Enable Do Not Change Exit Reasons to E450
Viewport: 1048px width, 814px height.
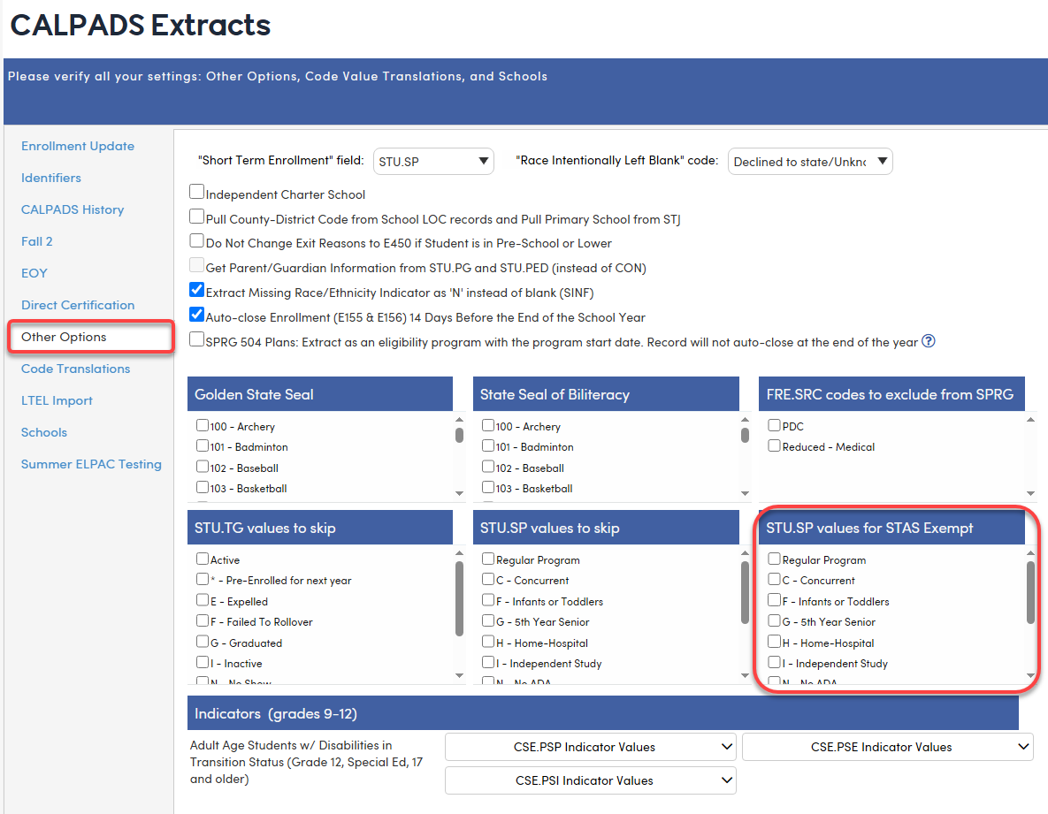[x=196, y=240]
